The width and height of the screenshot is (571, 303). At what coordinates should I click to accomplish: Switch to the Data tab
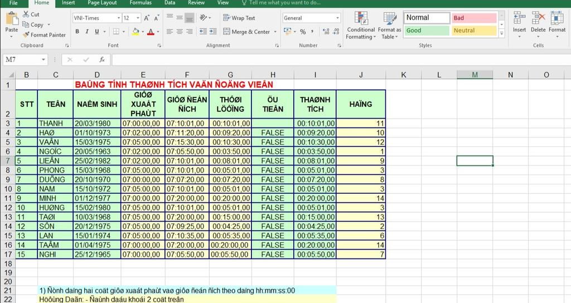(x=170, y=3)
